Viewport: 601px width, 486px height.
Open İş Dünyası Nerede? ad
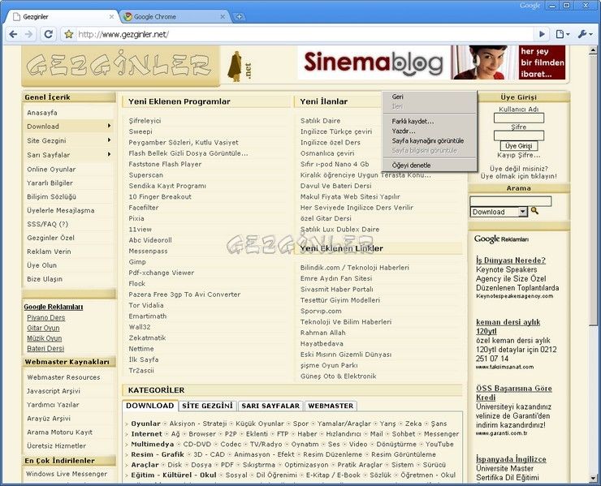pos(511,260)
